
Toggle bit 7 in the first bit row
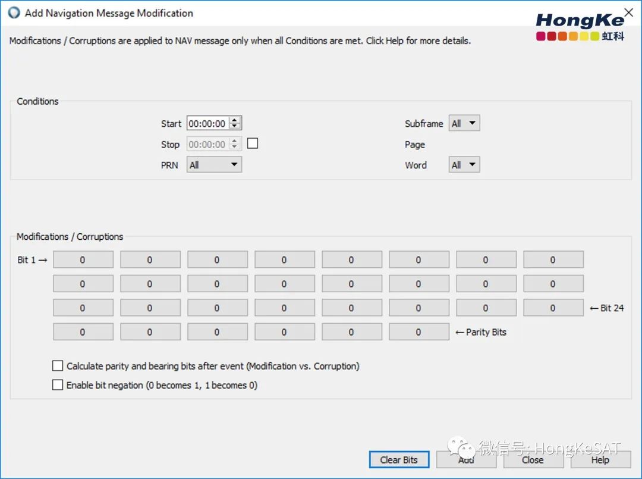tap(486, 260)
